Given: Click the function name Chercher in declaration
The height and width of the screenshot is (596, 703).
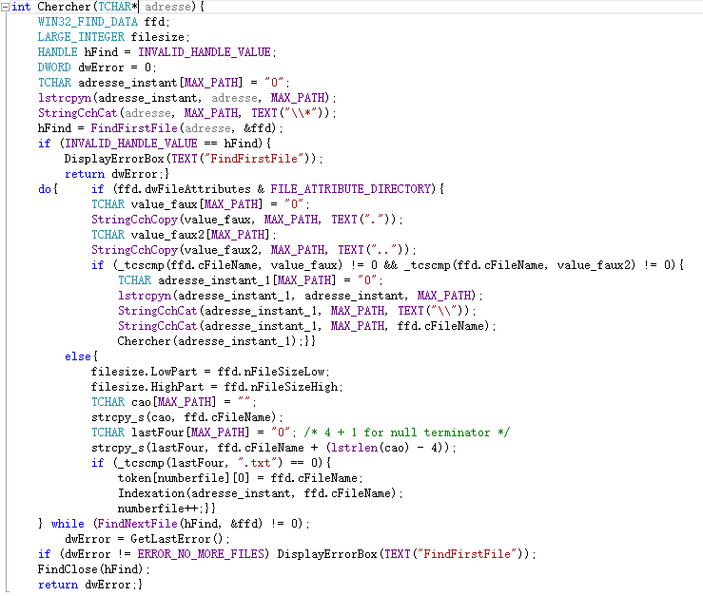Looking at the screenshot, I should click(65, 7).
